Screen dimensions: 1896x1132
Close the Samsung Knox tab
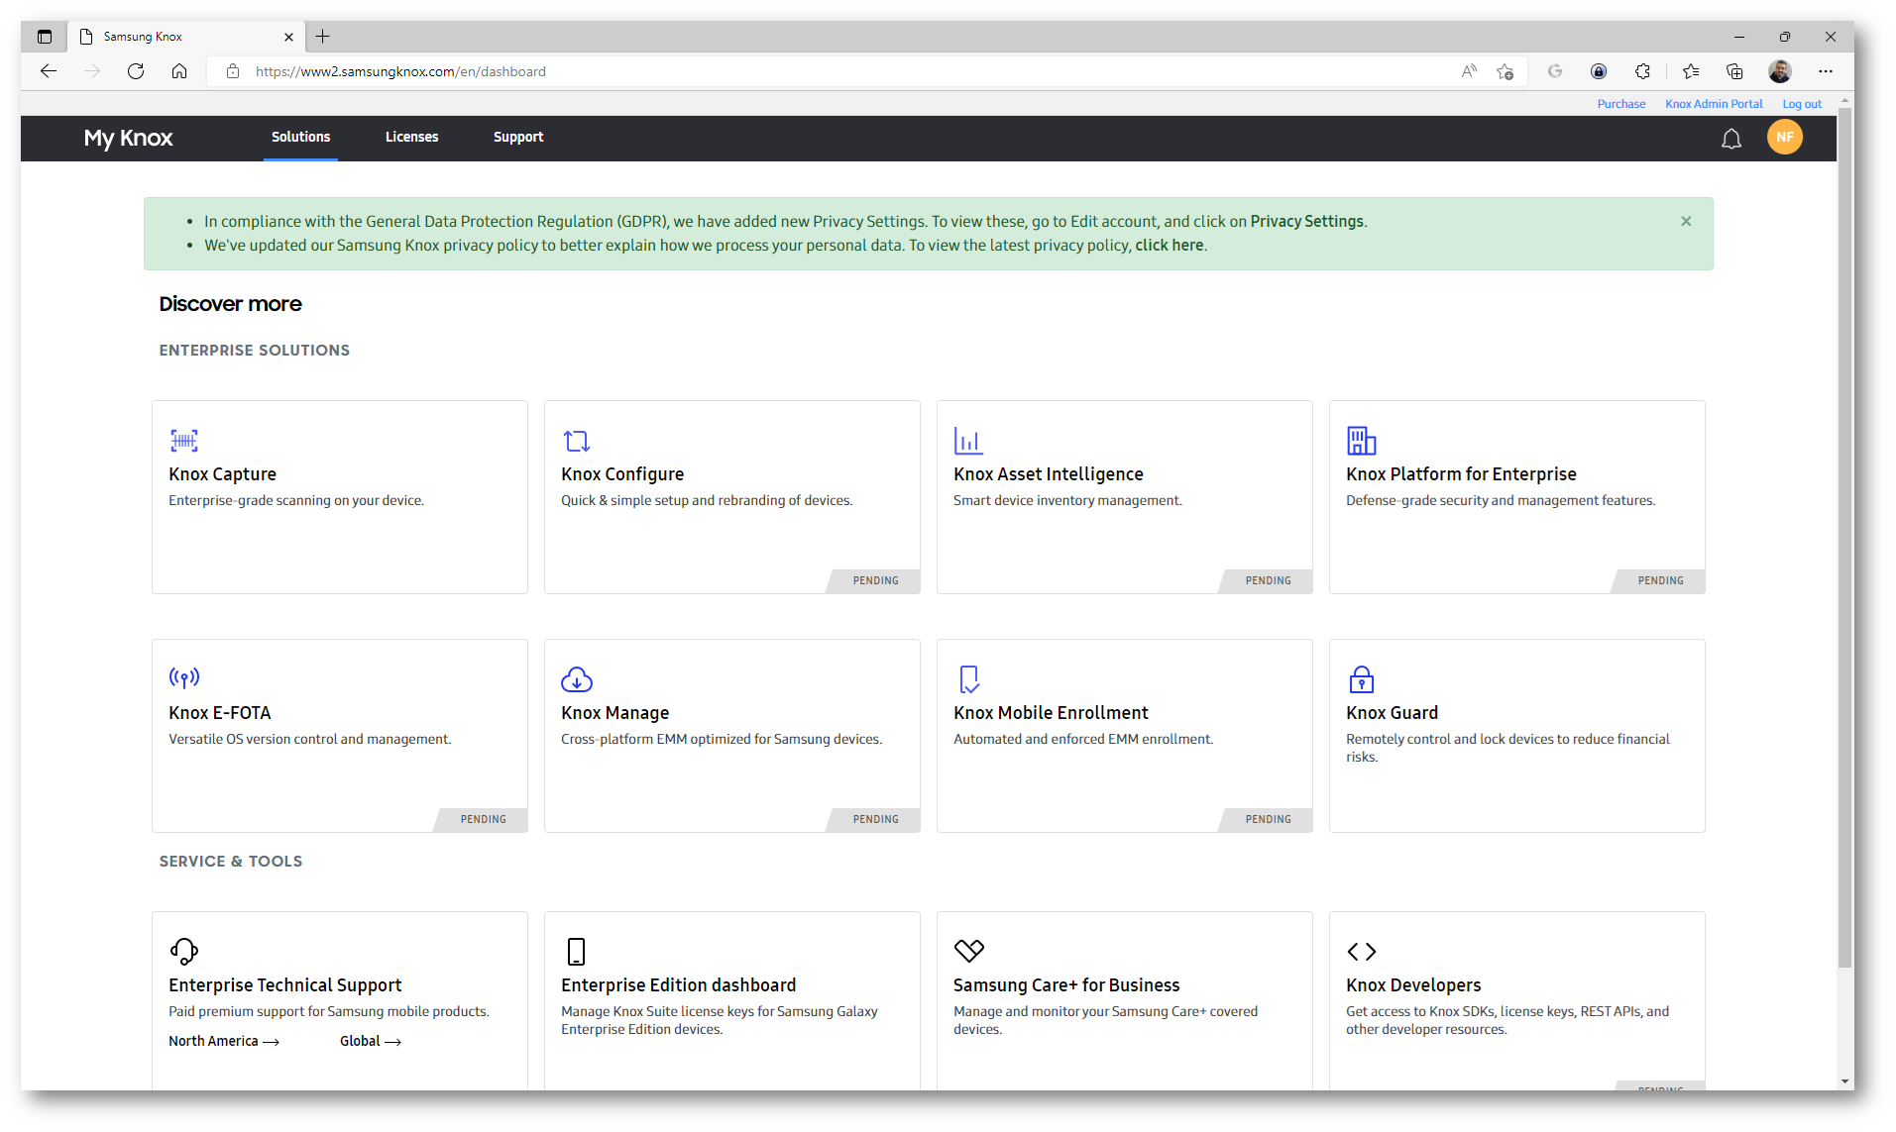[x=288, y=37]
